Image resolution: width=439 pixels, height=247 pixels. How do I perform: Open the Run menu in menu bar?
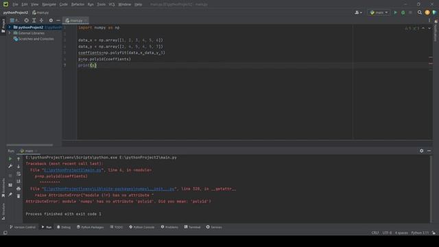tap(91, 5)
